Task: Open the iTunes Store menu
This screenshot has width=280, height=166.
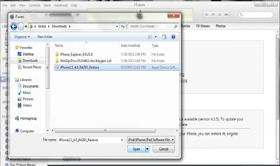Action: (x=47, y=5)
